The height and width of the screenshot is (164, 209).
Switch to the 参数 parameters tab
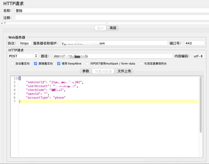pos(86,71)
